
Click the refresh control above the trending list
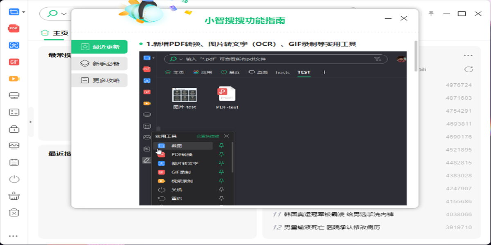click(469, 69)
